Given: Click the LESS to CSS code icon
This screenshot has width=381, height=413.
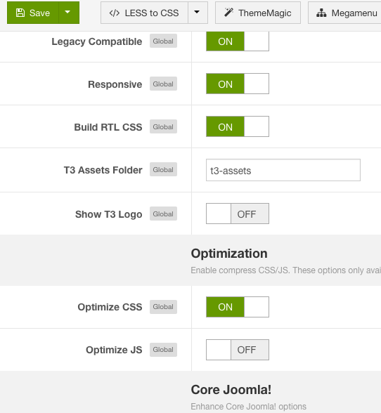Looking at the screenshot, I should (115, 13).
